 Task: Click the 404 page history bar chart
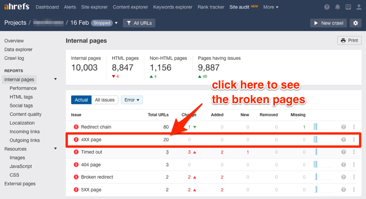click(x=323, y=164)
